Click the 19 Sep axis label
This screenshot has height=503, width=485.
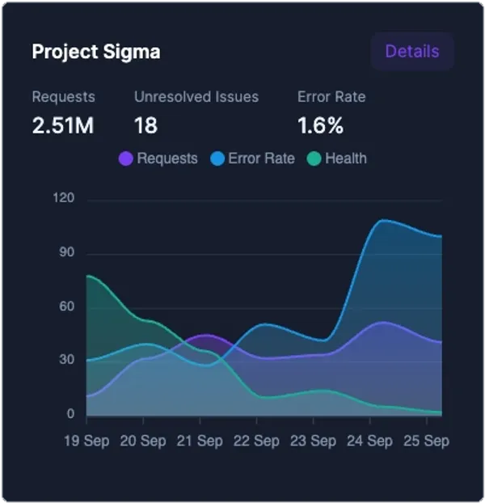tap(86, 442)
